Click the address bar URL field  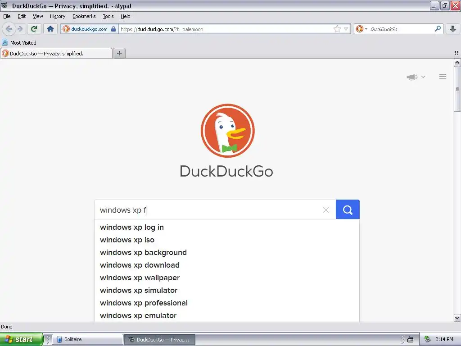pyautogui.click(x=226, y=29)
